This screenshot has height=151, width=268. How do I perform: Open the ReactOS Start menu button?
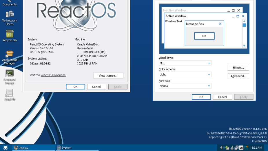coord(5,148)
